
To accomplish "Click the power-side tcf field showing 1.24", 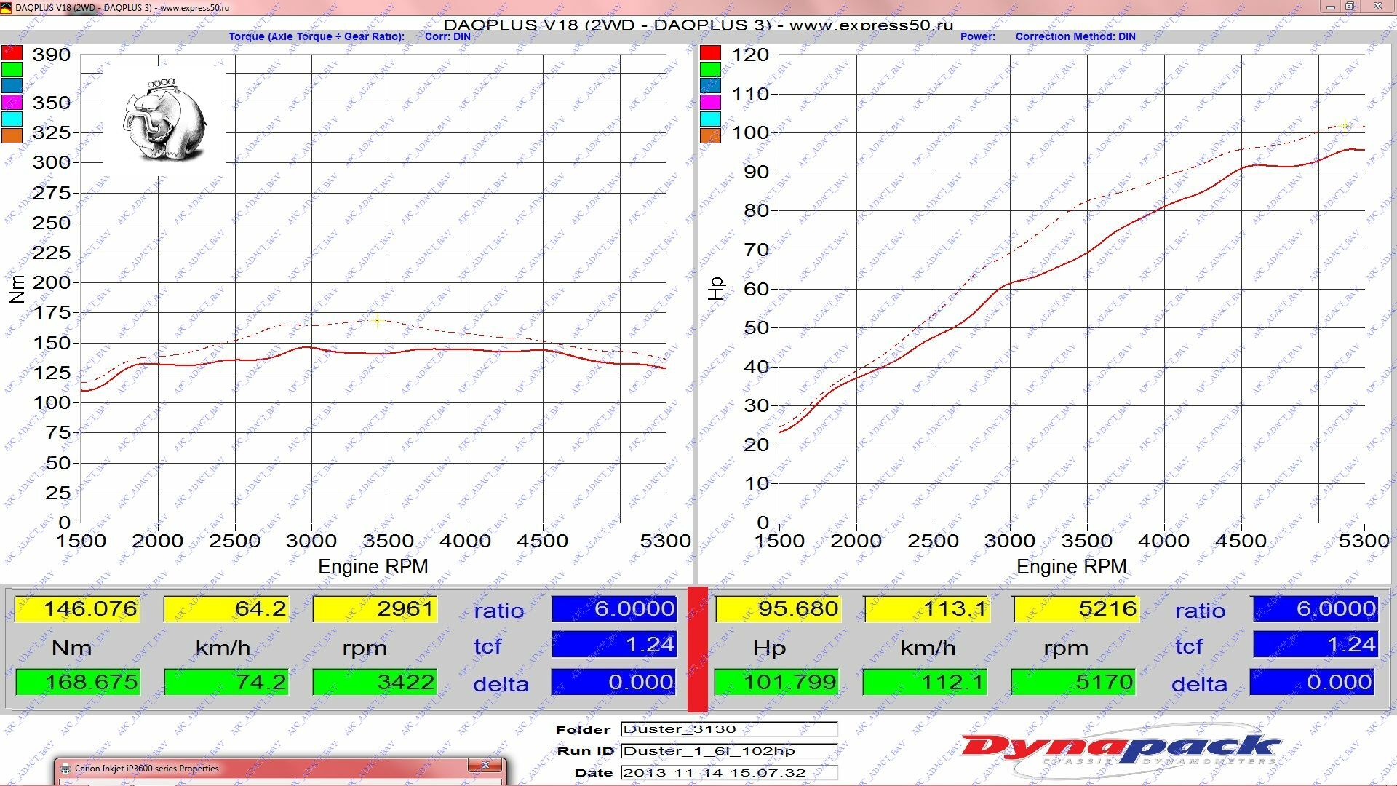I will coord(1314,644).
